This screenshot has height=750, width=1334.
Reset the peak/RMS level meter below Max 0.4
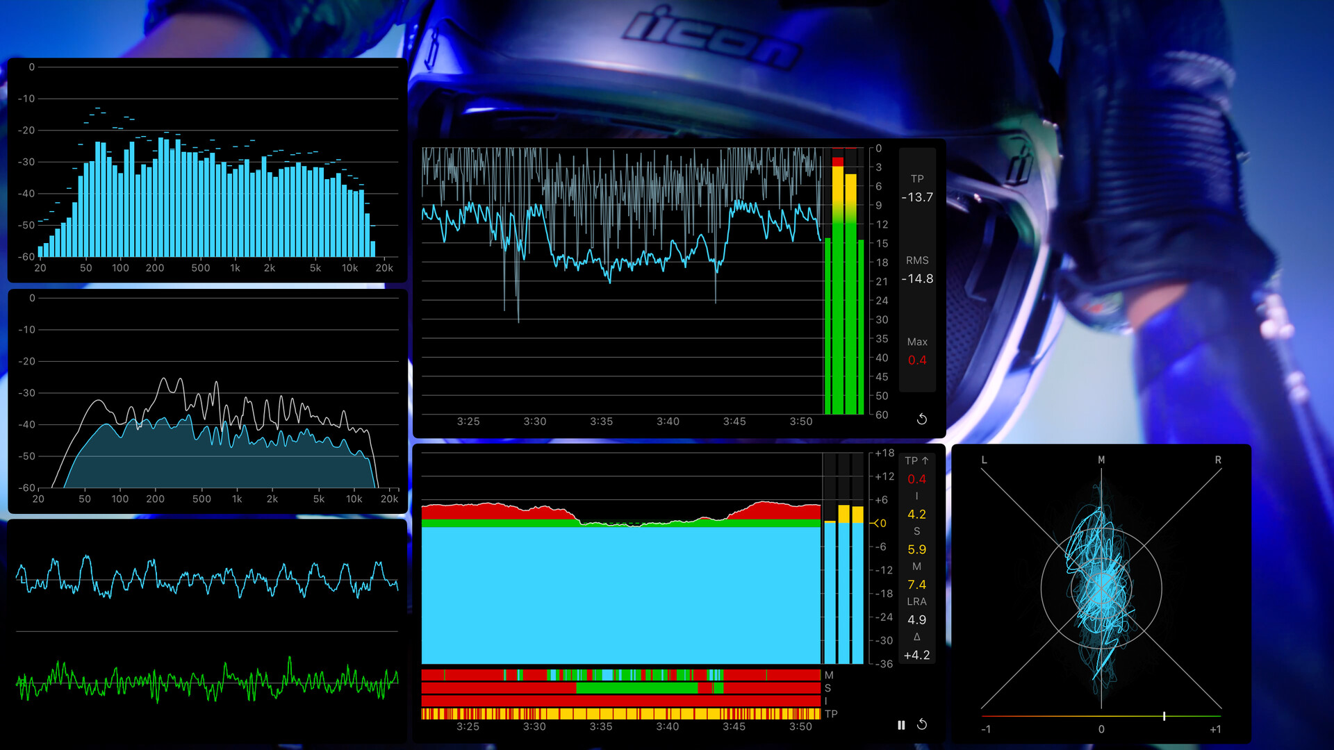click(x=922, y=419)
